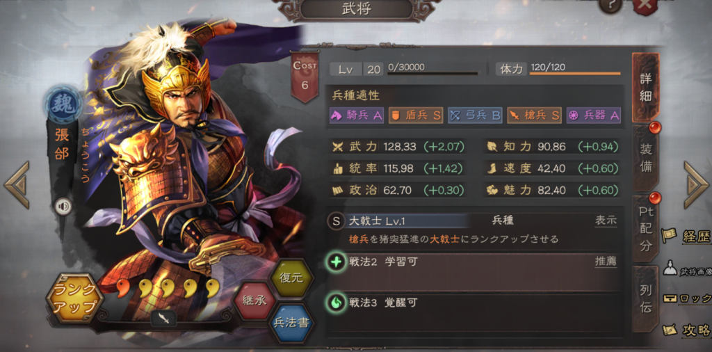The width and height of the screenshot is (712, 352).
Task: Click the blue 兵法書 button
Action: 291,323
